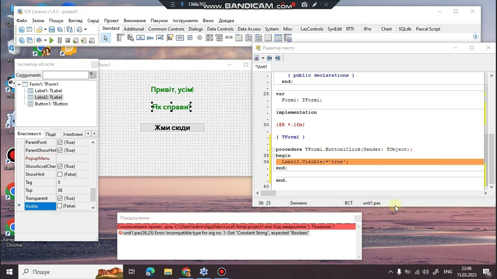Open dropdown arrow beside the Open file icon
Image resolution: width=497 pixels, height=279 pixels.
[x=45, y=29]
